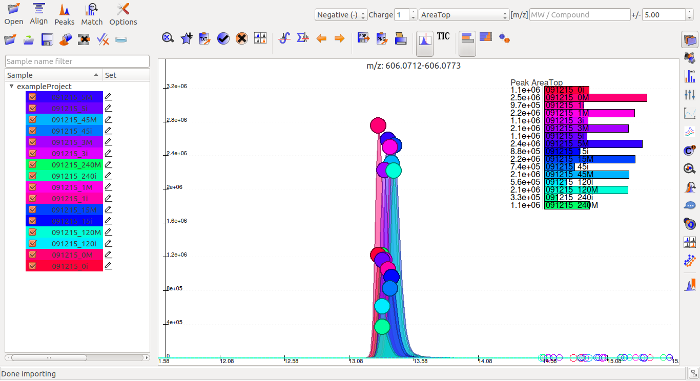Click the Set column header
The image size is (700, 381).
(126, 75)
